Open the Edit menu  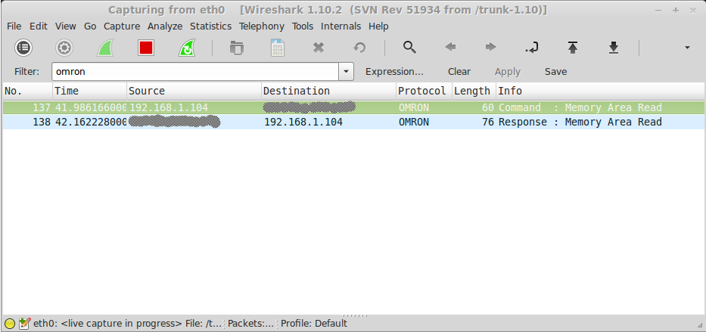[39, 26]
